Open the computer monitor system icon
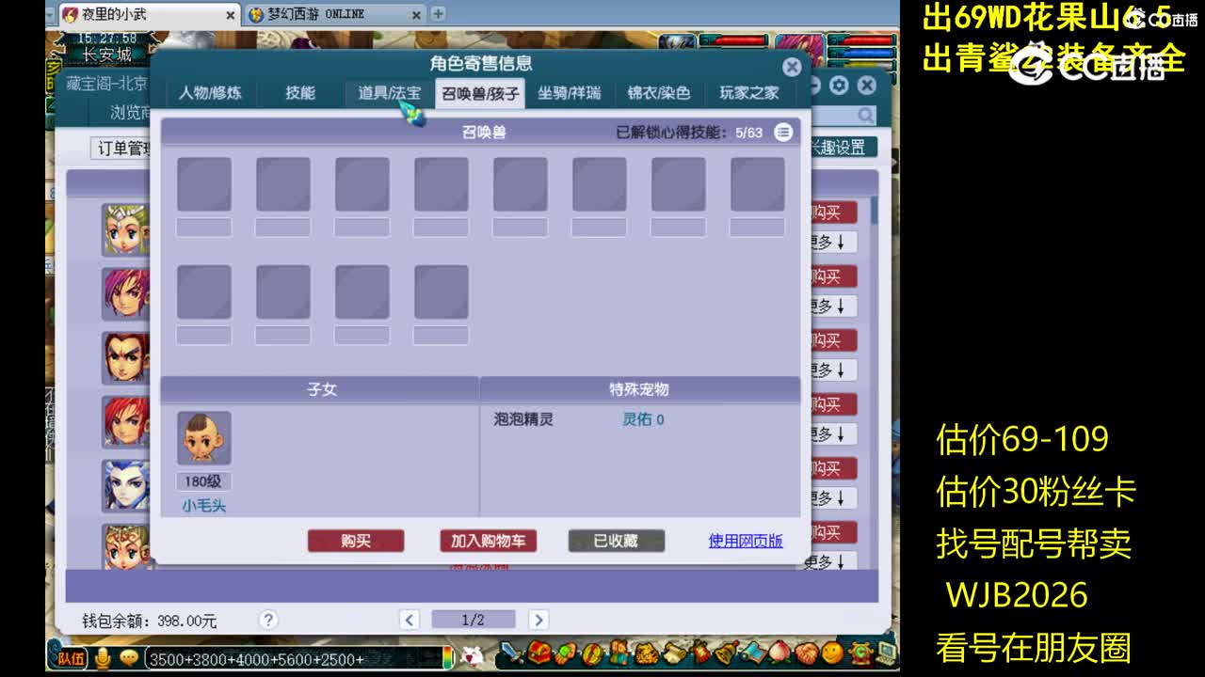The width and height of the screenshot is (1205, 677). (886, 653)
